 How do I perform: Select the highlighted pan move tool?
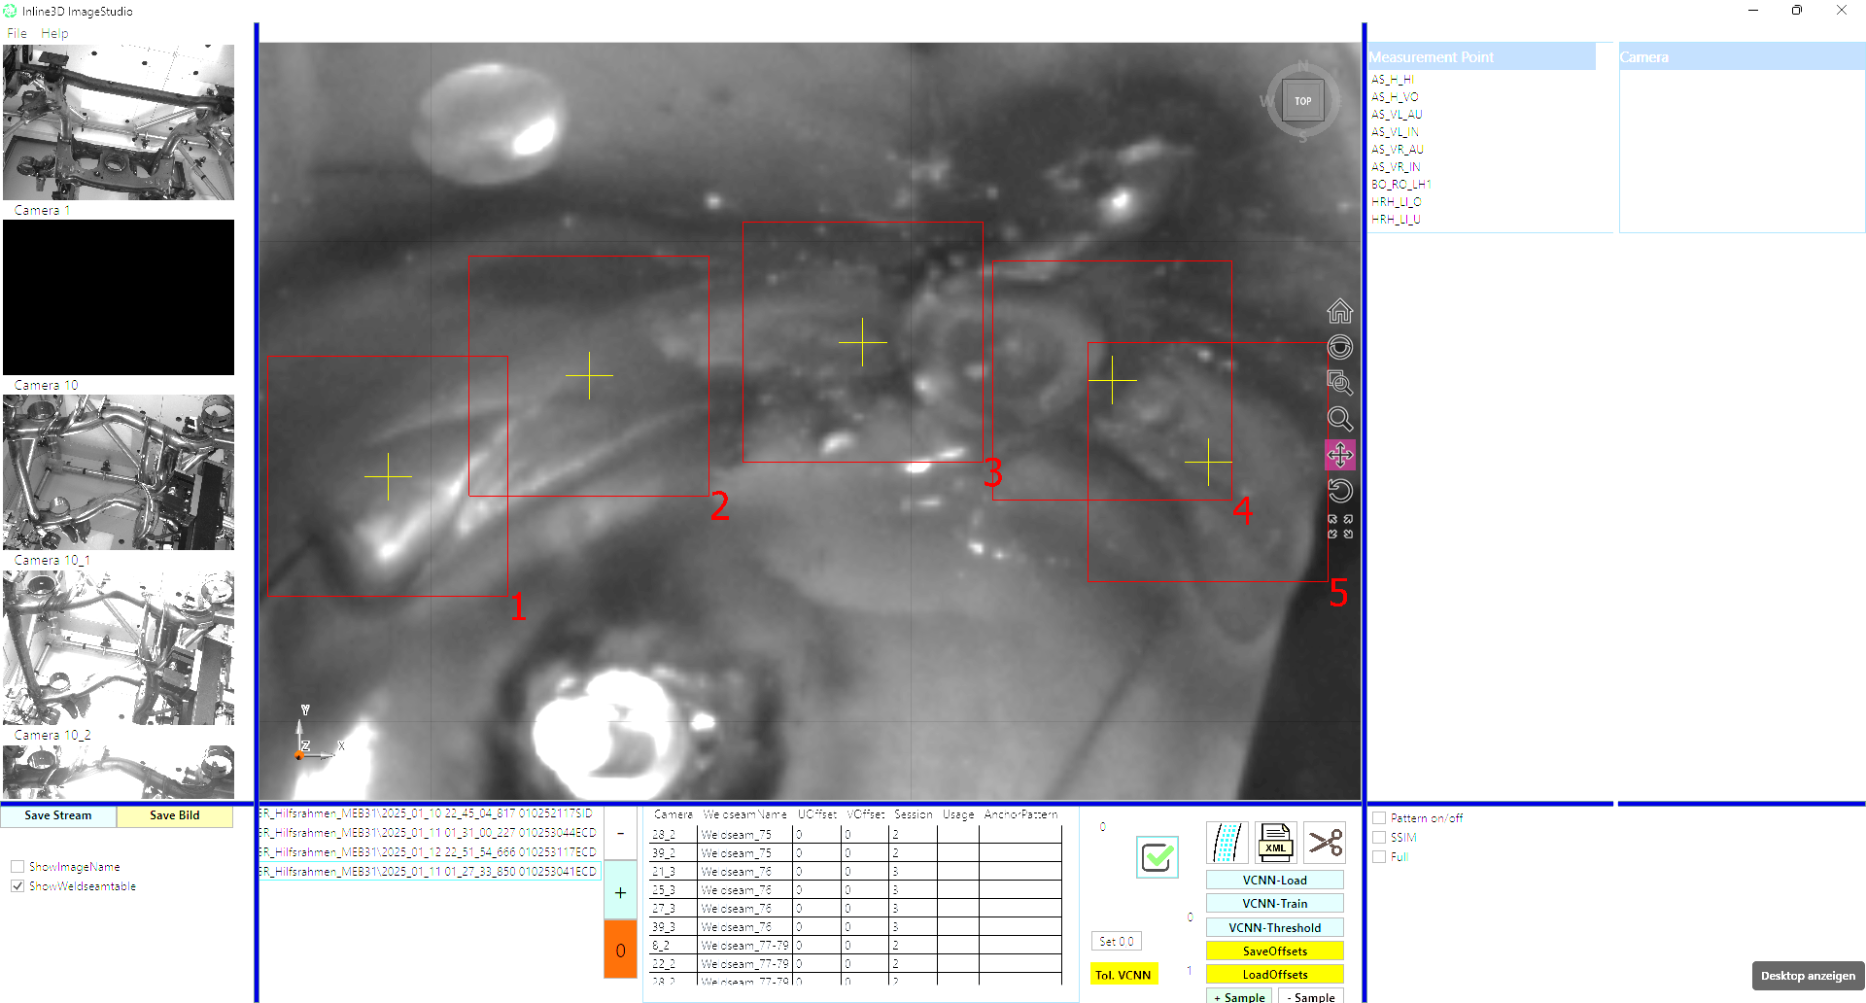[1340, 455]
